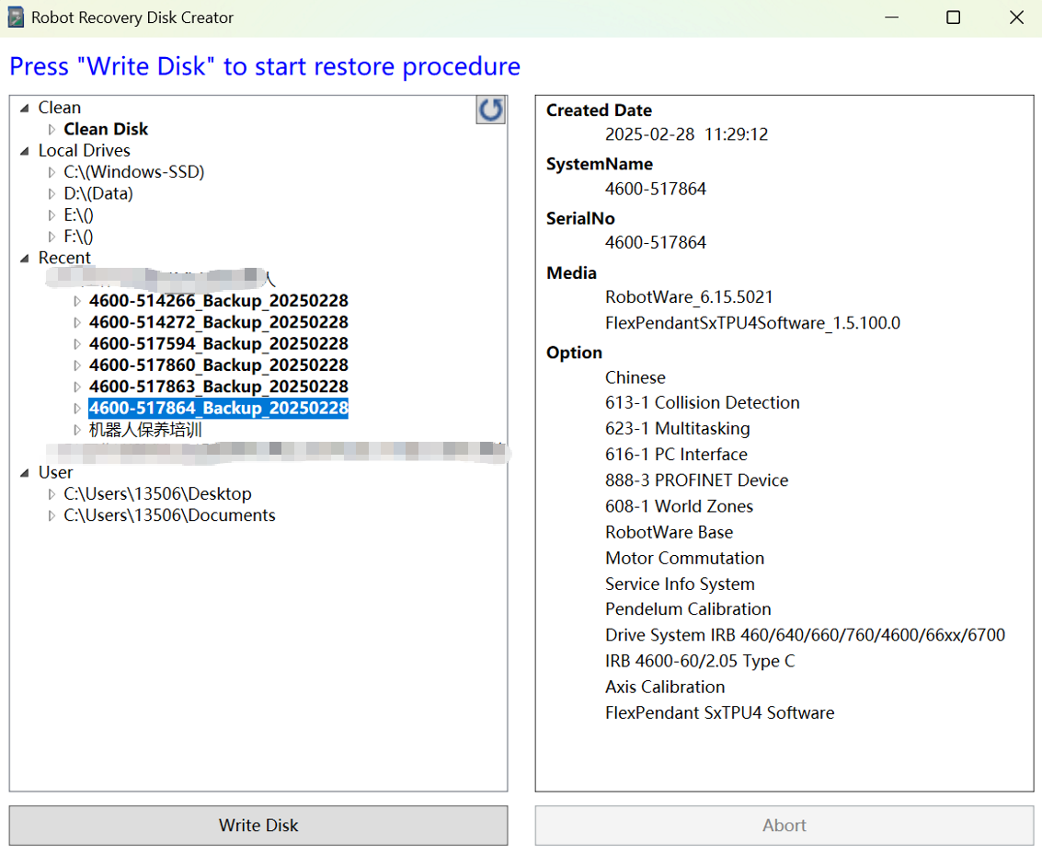Click the Recent group label
This screenshot has width=1042, height=856.
pyautogui.click(x=64, y=258)
